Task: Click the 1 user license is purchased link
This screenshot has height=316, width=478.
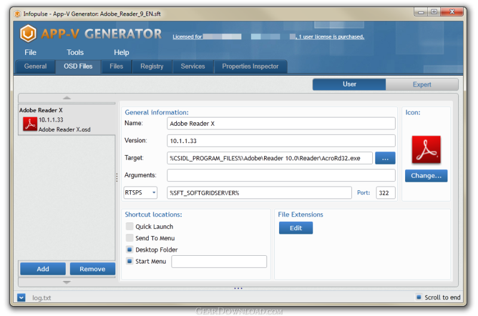Action: (x=331, y=37)
